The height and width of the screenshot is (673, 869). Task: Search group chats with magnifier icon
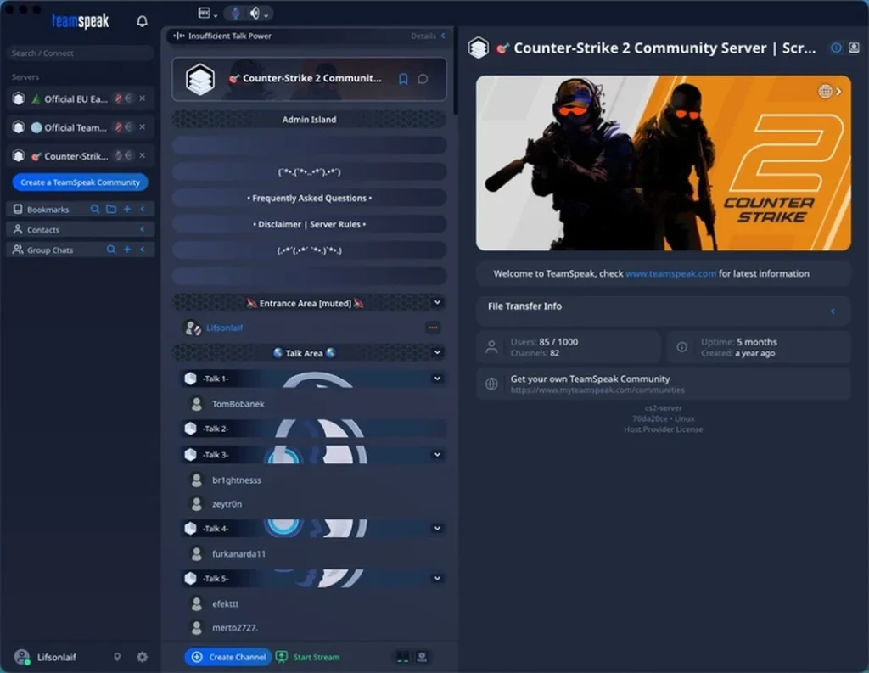coord(111,250)
